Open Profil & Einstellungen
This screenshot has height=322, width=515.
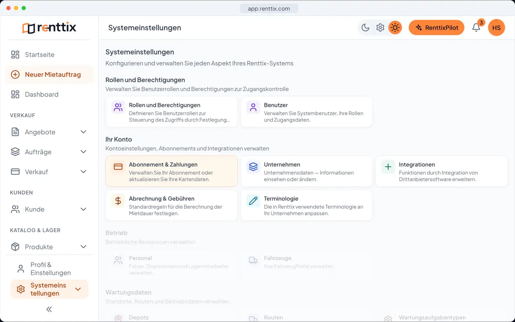(49, 269)
